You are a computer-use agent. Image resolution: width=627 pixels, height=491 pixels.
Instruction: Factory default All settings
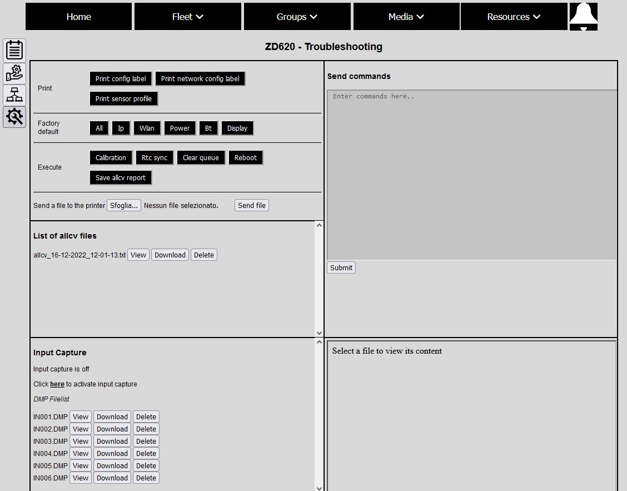[x=99, y=128]
